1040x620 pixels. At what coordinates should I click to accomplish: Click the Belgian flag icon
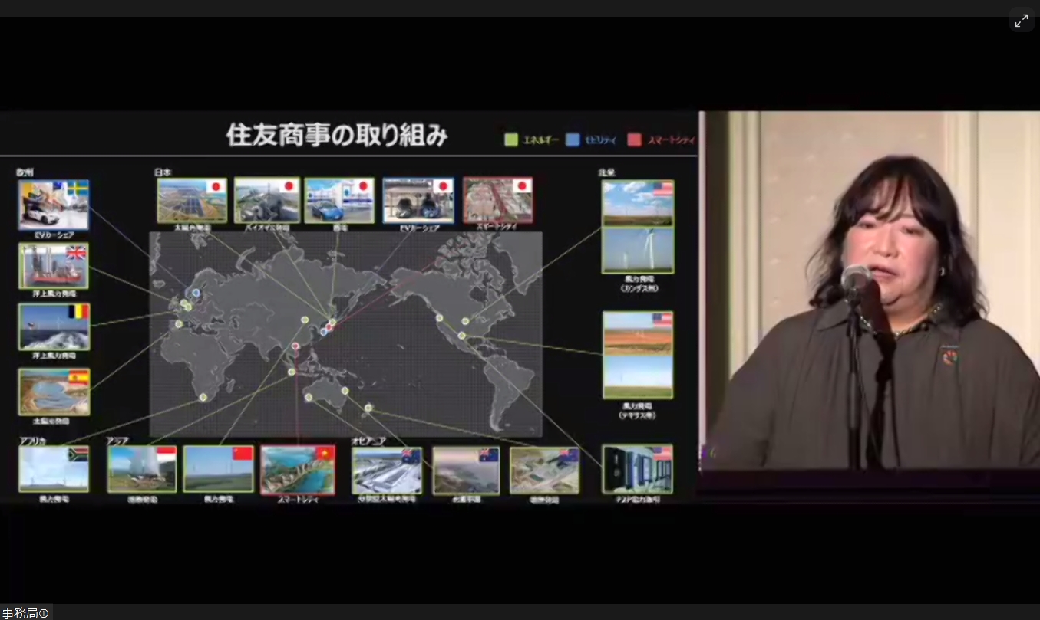point(79,312)
